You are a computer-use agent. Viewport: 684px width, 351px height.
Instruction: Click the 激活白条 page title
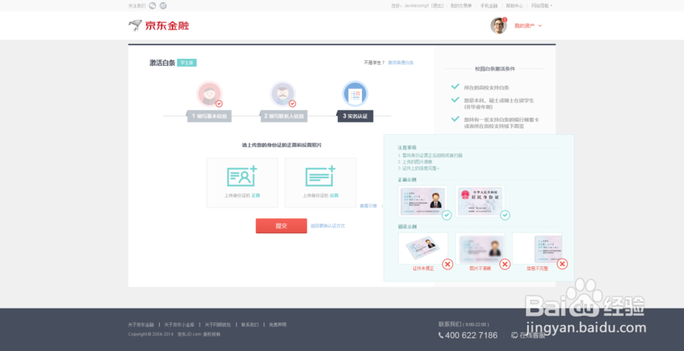162,63
